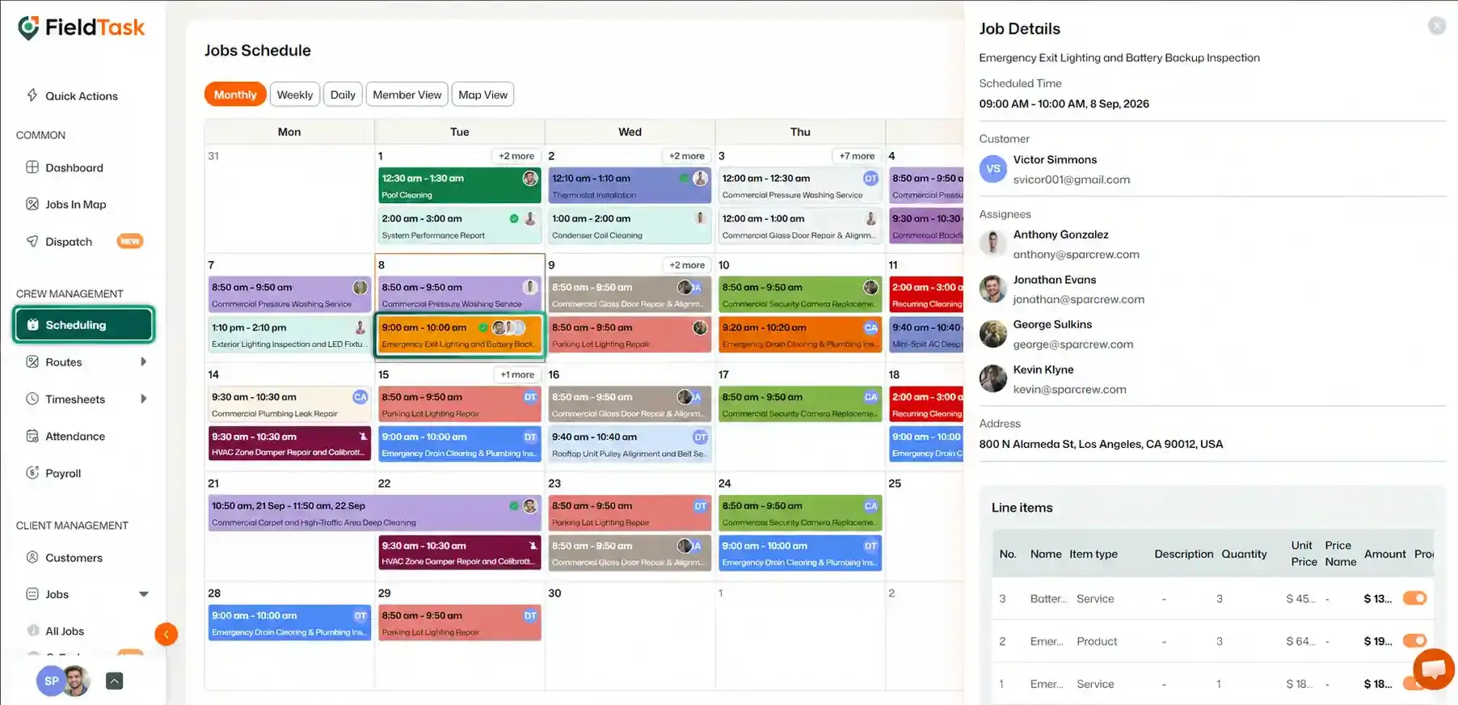This screenshot has height=705, width=1458.
Task: Open Emergency Exit Lighting job on day 8
Action: [459, 335]
